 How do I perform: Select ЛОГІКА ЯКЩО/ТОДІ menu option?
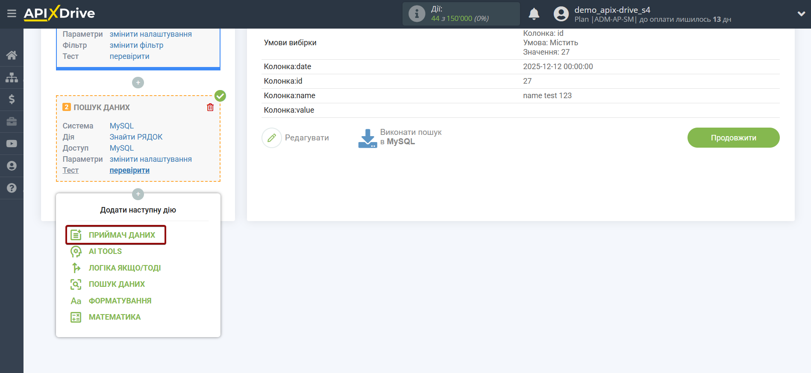tap(125, 268)
